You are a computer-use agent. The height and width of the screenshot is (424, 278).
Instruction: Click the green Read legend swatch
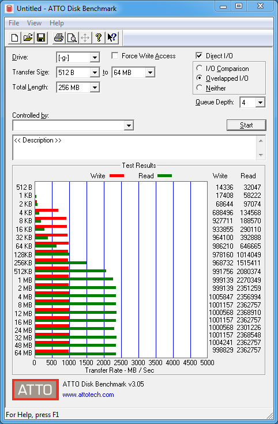[x=164, y=176]
